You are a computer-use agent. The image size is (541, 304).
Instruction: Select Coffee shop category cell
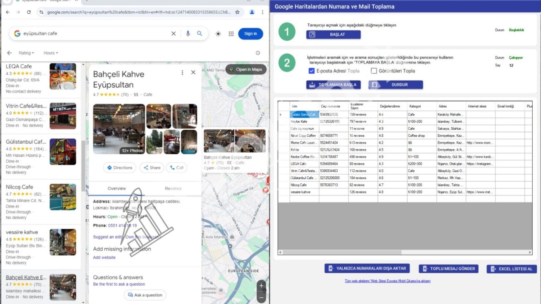click(x=422, y=136)
